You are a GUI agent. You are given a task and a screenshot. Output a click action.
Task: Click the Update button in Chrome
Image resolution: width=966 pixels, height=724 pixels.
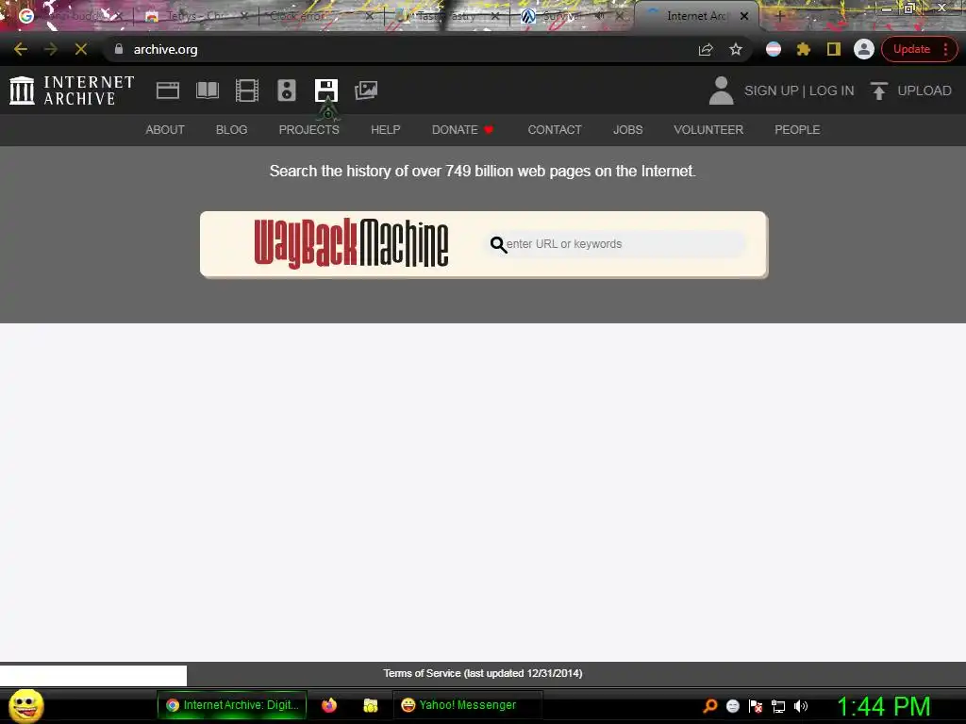click(x=911, y=49)
